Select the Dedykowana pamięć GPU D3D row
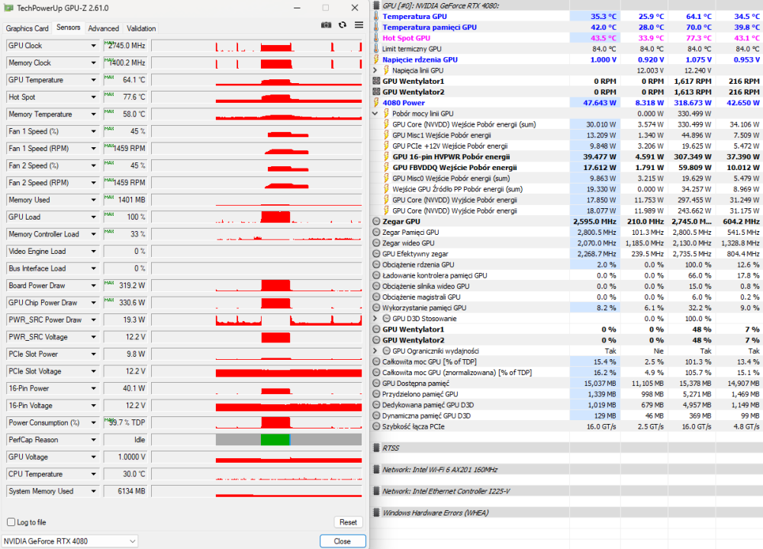 [567, 405]
